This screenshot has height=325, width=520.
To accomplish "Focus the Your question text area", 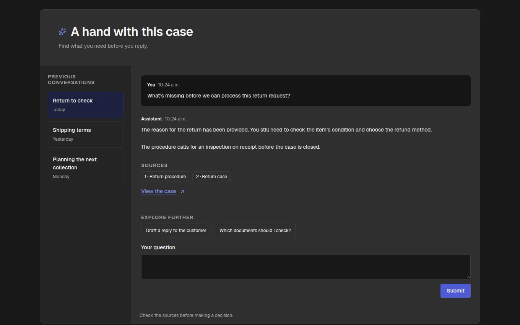I will 306,267.
